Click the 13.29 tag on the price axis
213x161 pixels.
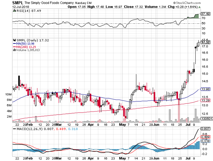tap(205, 101)
